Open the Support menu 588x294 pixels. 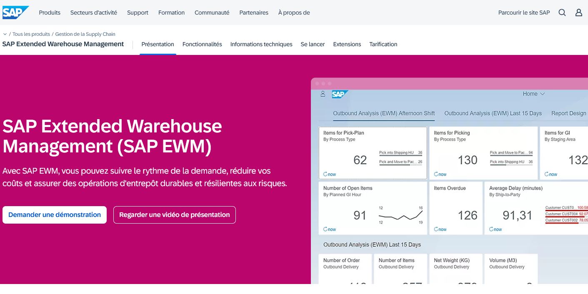point(138,12)
